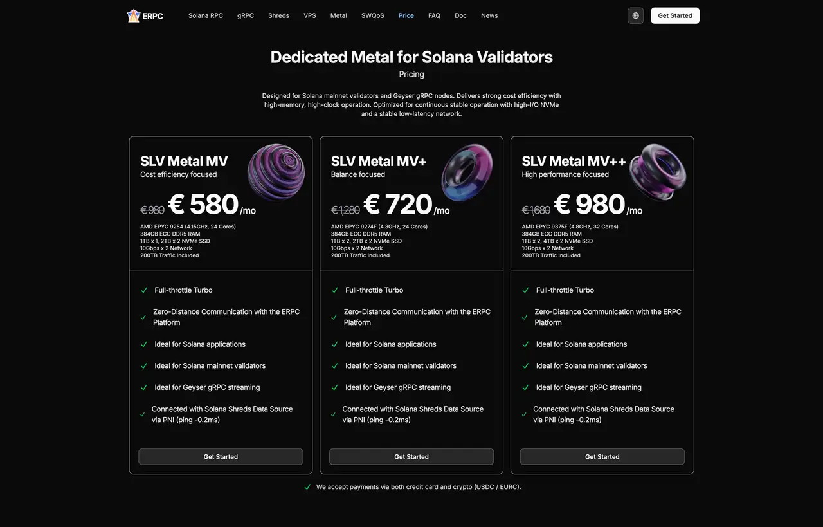Screen dimensions: 823x527
Task: Open the SWQoS page
Action: click(372, 15)
